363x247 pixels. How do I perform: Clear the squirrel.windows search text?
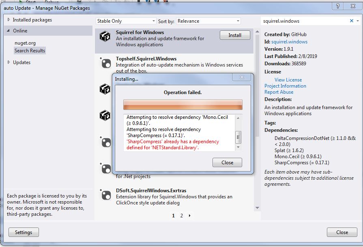click(x=351, y=21)
